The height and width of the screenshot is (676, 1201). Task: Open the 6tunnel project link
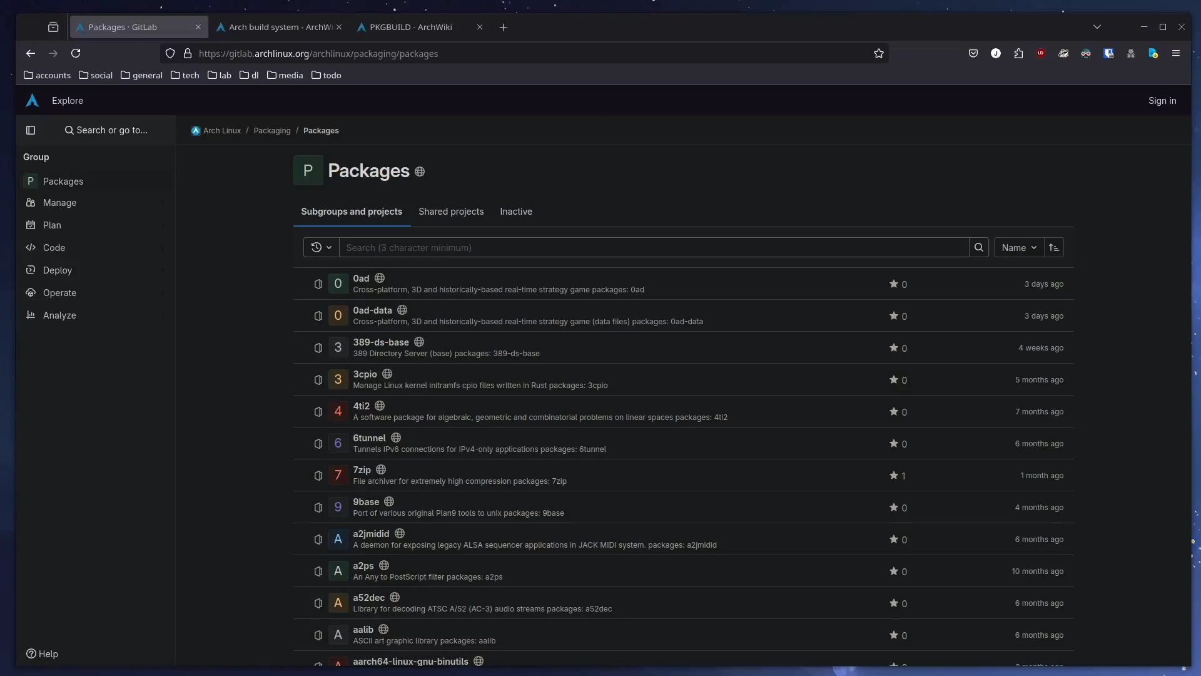pos(369,438)
